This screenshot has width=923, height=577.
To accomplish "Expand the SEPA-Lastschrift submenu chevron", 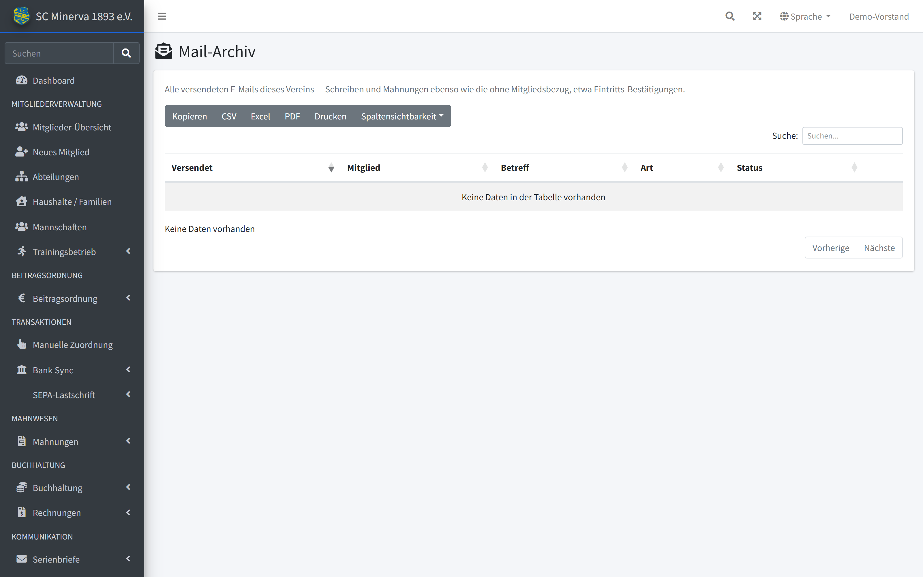I will click(128, 394).
